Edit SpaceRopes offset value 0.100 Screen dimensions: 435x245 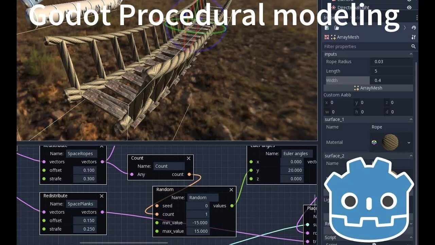pos(85,170)
